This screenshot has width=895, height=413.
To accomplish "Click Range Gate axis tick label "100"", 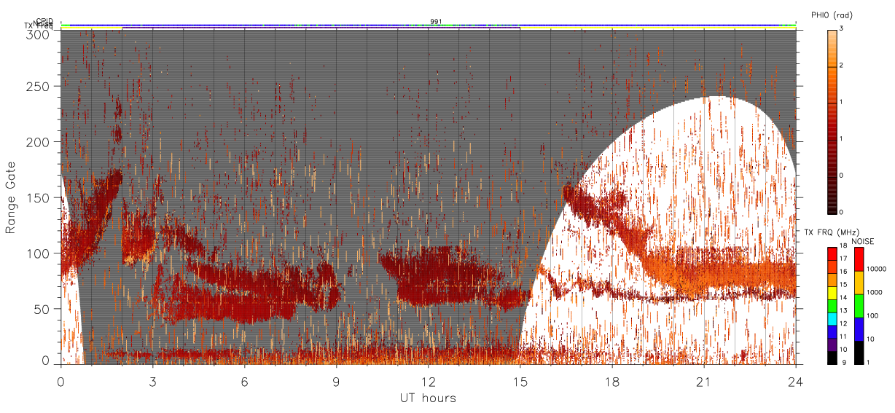I will click(x=39, y=253).
